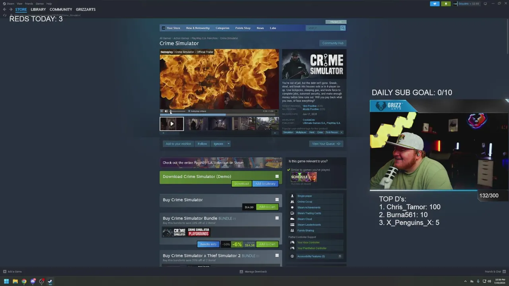Open Accessibility Features help question mark
The height and width of the screenshot is (286, 509).
(x=340, y=256)
